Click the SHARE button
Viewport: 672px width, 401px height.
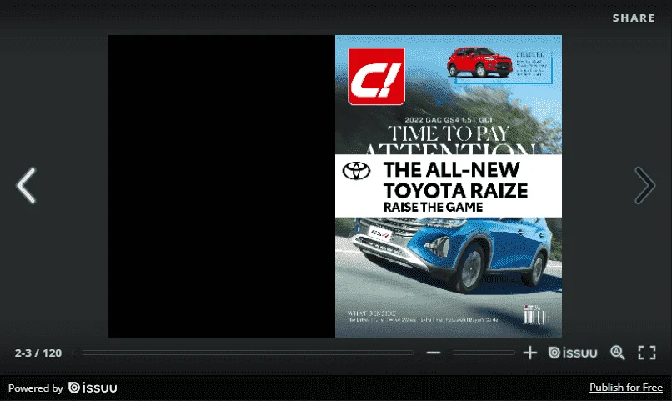coord(634,18)
